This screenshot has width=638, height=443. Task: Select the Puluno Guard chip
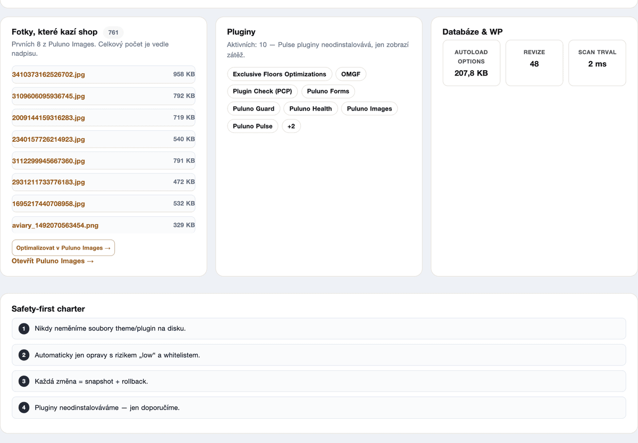(x=254, y=109)
